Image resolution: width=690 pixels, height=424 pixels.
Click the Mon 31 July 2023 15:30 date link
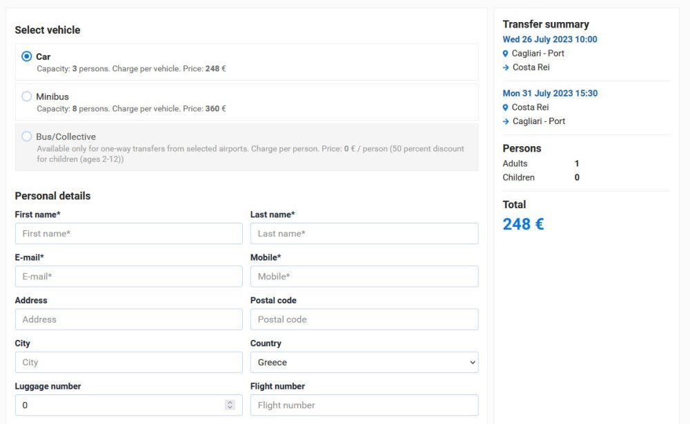click(x=550, y=93)
